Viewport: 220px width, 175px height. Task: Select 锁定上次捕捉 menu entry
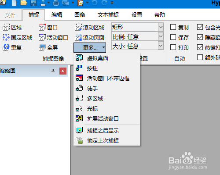pyautogui.click(x=107, y=141)
